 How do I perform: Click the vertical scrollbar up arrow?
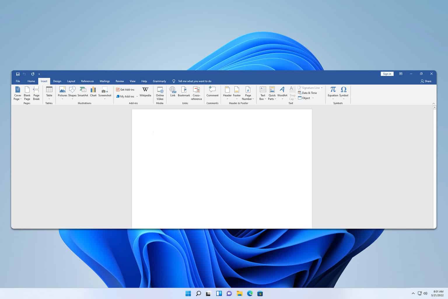tap(435, 107)
